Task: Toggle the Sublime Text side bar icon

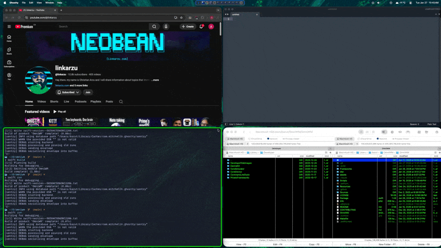Action: point(226,124)
